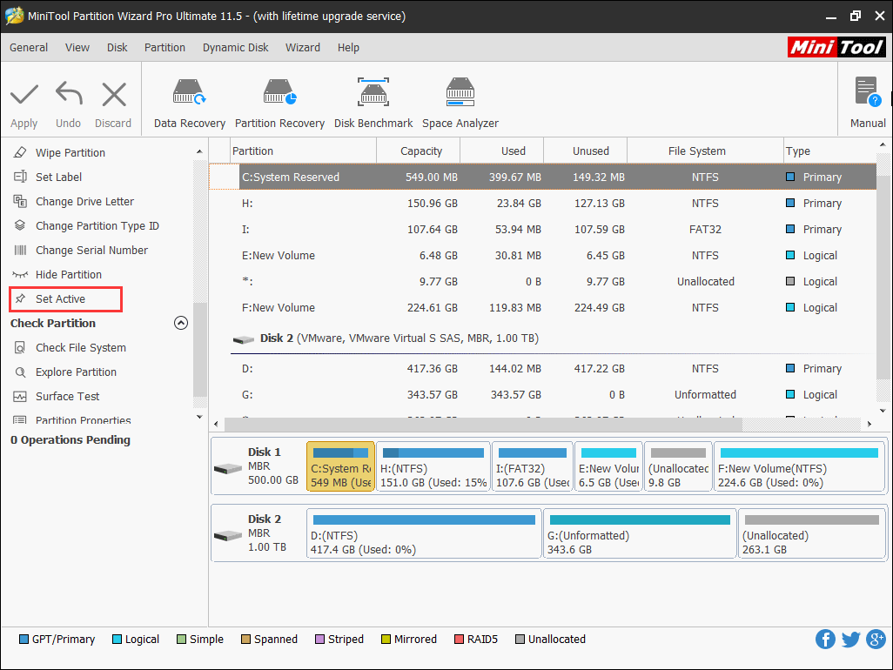Select C:System Reserved partition row

(543, 177)
